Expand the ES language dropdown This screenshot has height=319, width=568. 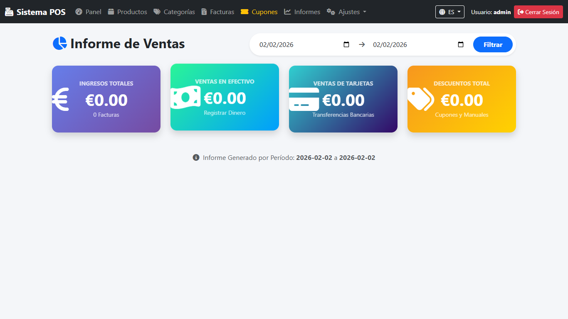pos(449,12)
